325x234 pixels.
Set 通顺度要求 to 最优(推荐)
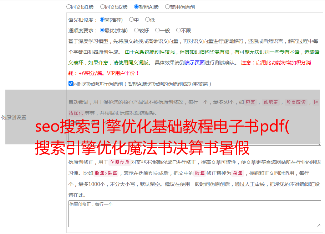[102, 30]
